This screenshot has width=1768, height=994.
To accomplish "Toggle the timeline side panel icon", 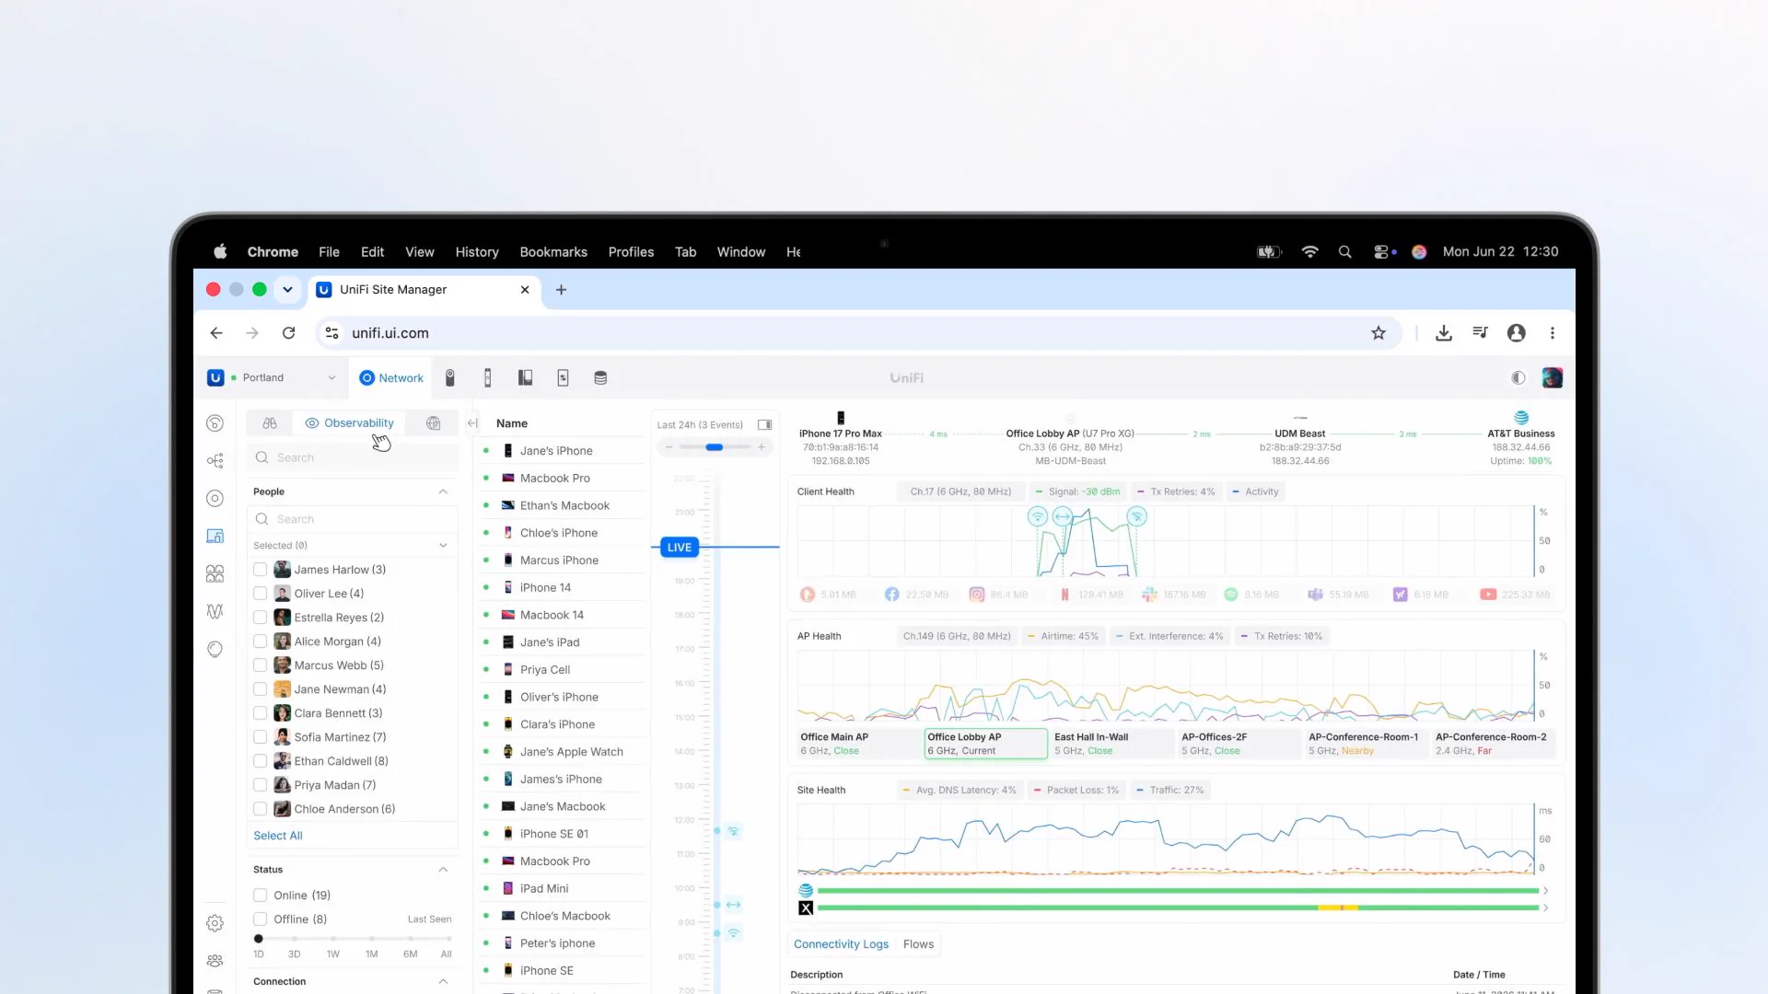I will tap(764, 425).
